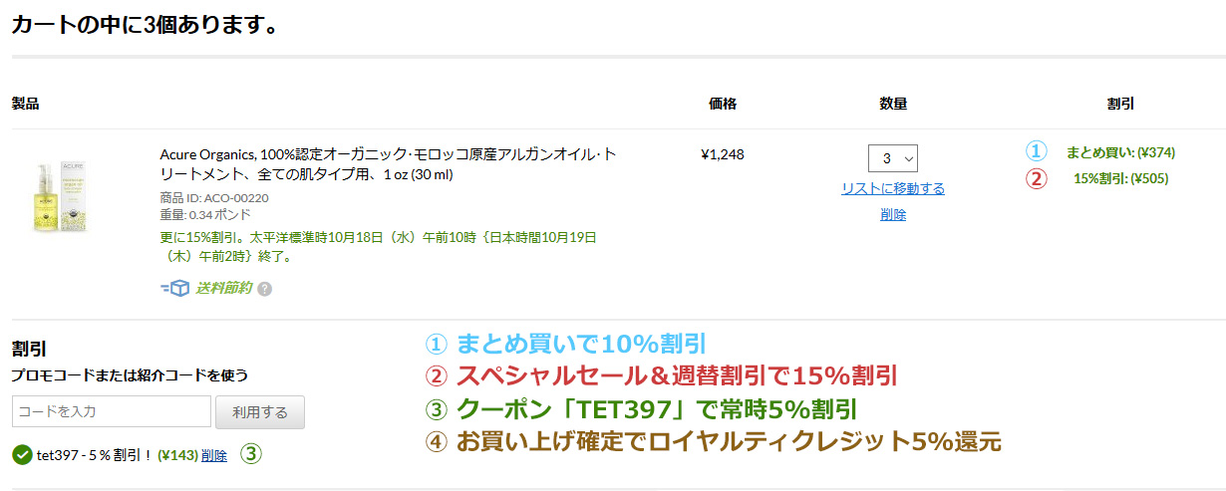Click the promo code input field
1226x491 pixels.
pos(112,411)
